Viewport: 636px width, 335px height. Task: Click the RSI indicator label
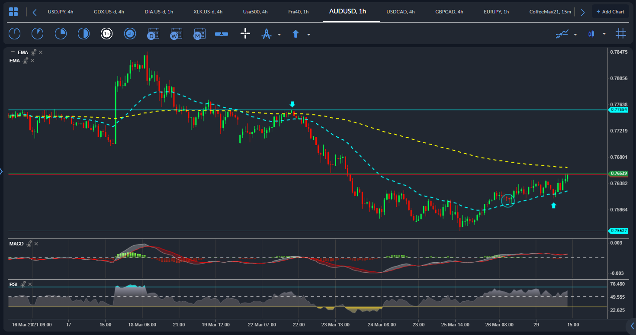[13, 284]
